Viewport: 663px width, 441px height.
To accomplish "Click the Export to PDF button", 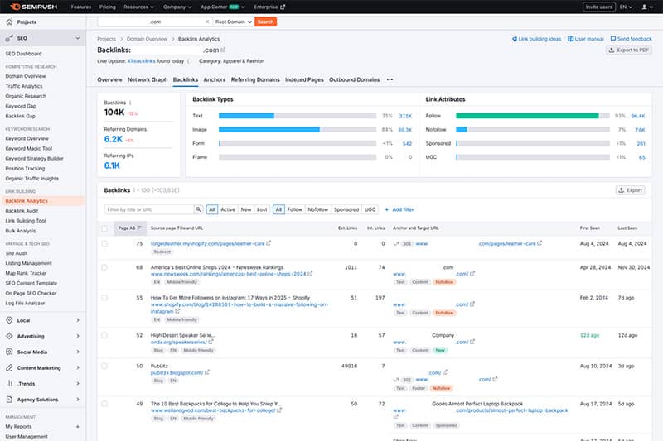I will click(629, 50).
